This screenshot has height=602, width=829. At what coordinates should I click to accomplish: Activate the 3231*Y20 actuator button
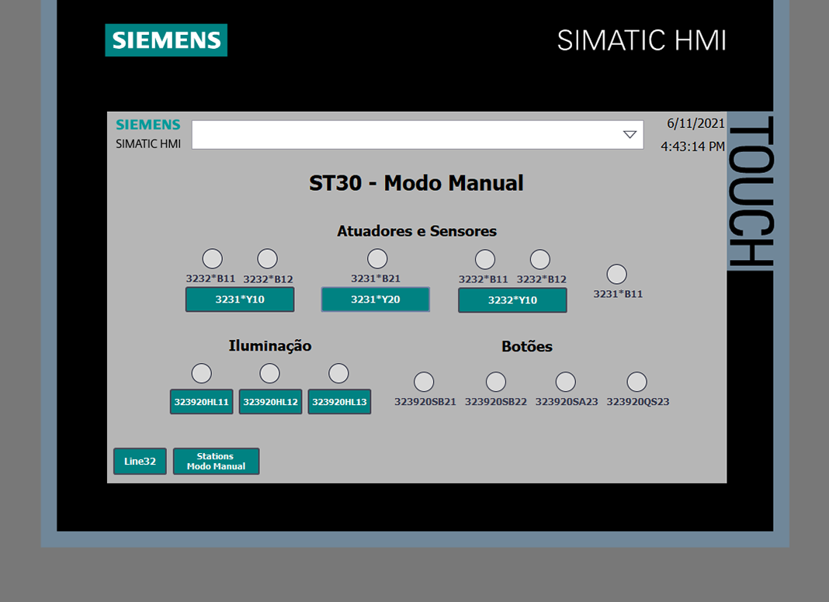376,299
